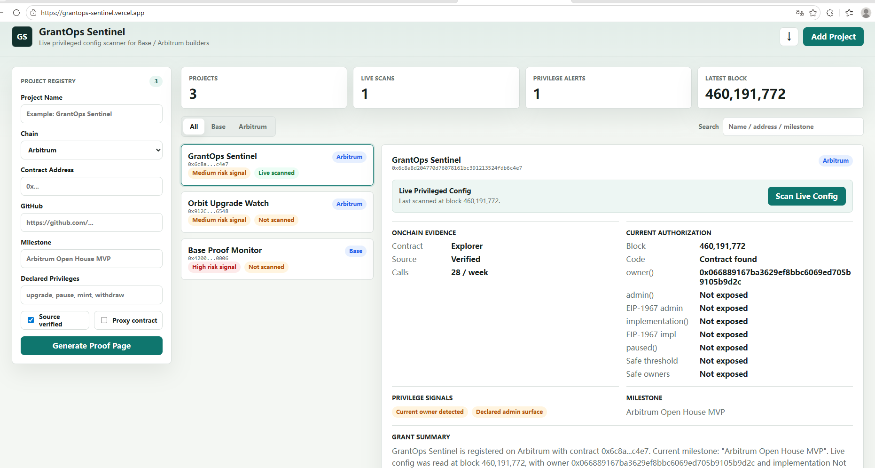The width and height of the screenshot is (875, 468).
Task: Open the Explorer contract link
Action: click(467, 246)
